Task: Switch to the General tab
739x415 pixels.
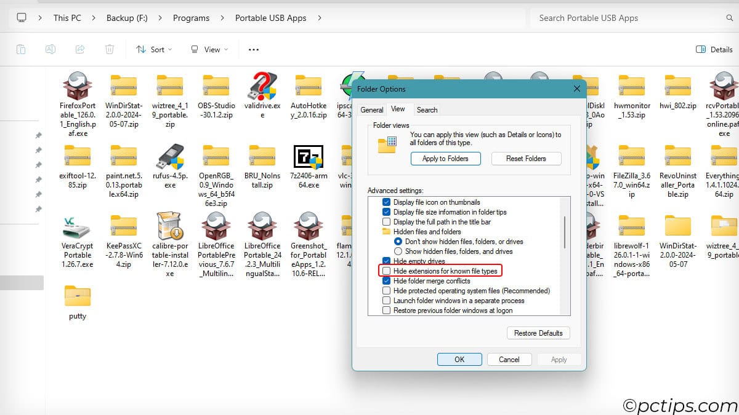Action: [372, 110]
